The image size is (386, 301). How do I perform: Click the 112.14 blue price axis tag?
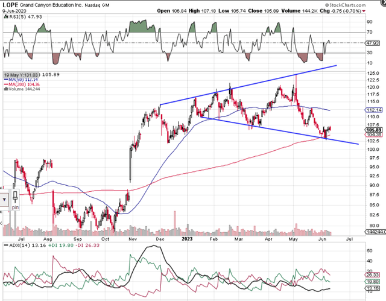click(x=373, y=110)
